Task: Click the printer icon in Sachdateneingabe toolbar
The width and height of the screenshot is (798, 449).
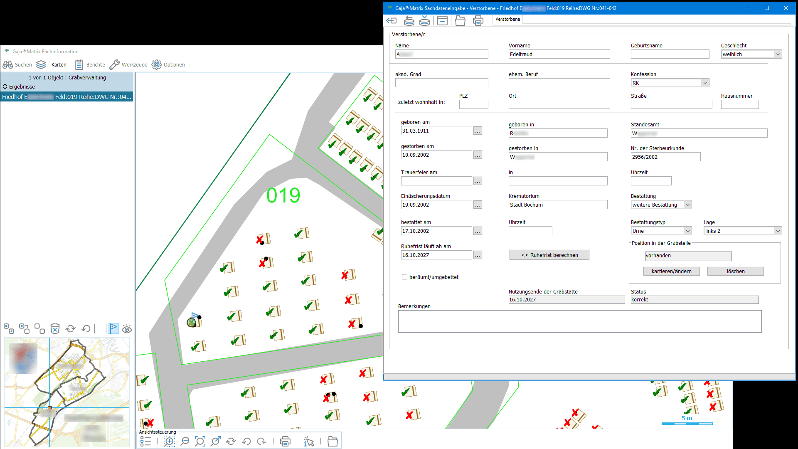Action: point(478,20)
